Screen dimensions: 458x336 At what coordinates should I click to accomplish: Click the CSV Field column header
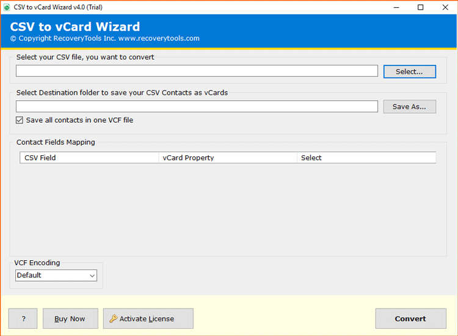click(x=89, y=158)
